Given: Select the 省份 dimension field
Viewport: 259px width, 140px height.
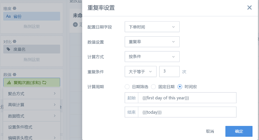Looking at the screenshot, I should pos(32,16).
